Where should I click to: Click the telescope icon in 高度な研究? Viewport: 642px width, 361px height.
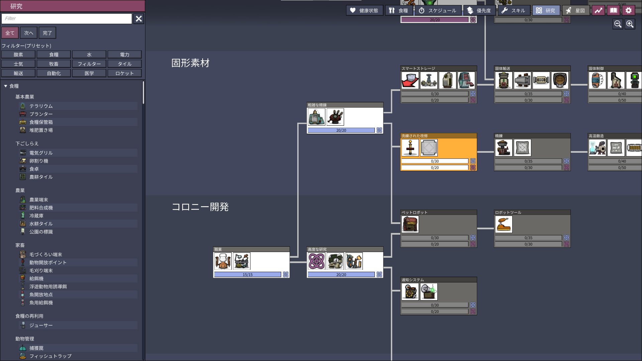pyautogui.click(x=354, y=261)
